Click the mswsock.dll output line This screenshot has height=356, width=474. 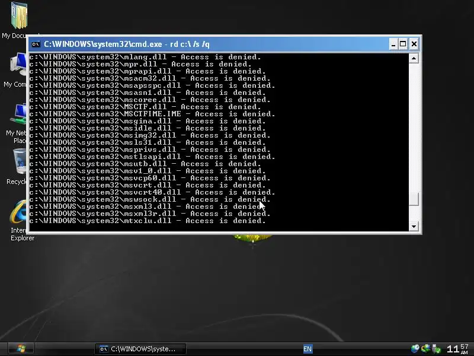[x=150, y=199]
